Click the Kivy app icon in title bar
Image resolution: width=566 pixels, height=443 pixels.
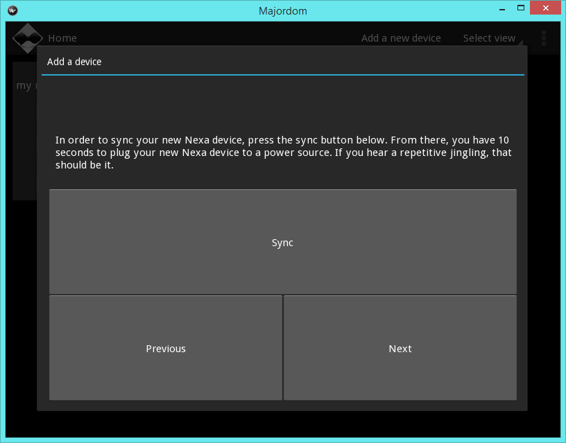[12, 10]
